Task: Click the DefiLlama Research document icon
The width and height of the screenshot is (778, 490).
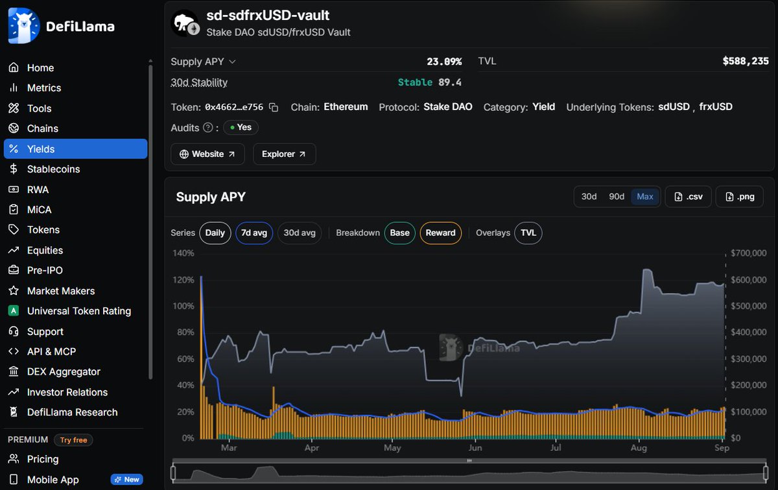Action: pyautogui.click(x=14, y=412)
